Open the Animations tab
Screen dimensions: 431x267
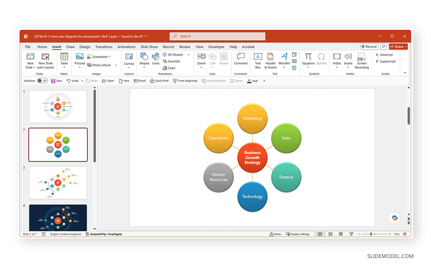126,47
